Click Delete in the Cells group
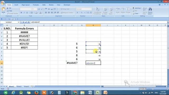 click(x=123, y=10)
